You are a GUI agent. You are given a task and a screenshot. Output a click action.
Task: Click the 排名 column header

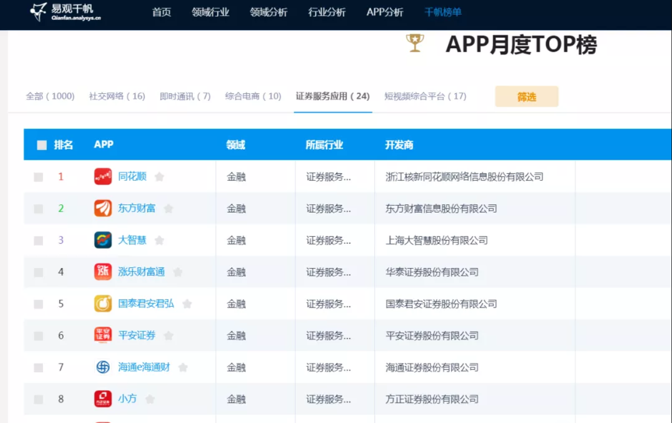pyautogui.click(x=63, y=145)
